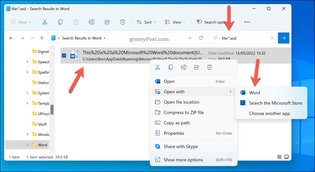Viewport: 315px width, 172px height.
Task: Click the Back navigation arrow
Action: pos(11,38)
